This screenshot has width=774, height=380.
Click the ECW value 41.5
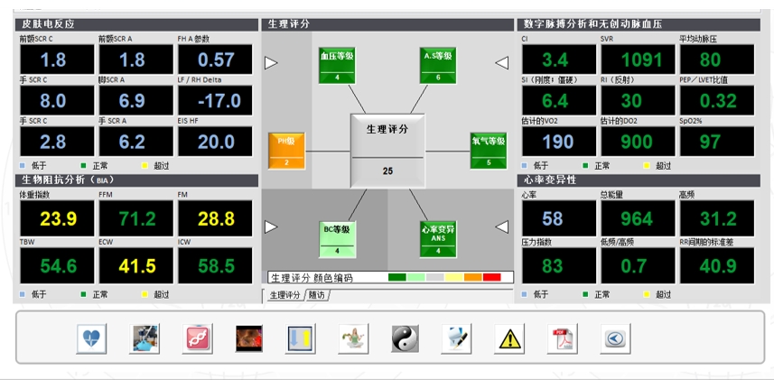[136, 266]
